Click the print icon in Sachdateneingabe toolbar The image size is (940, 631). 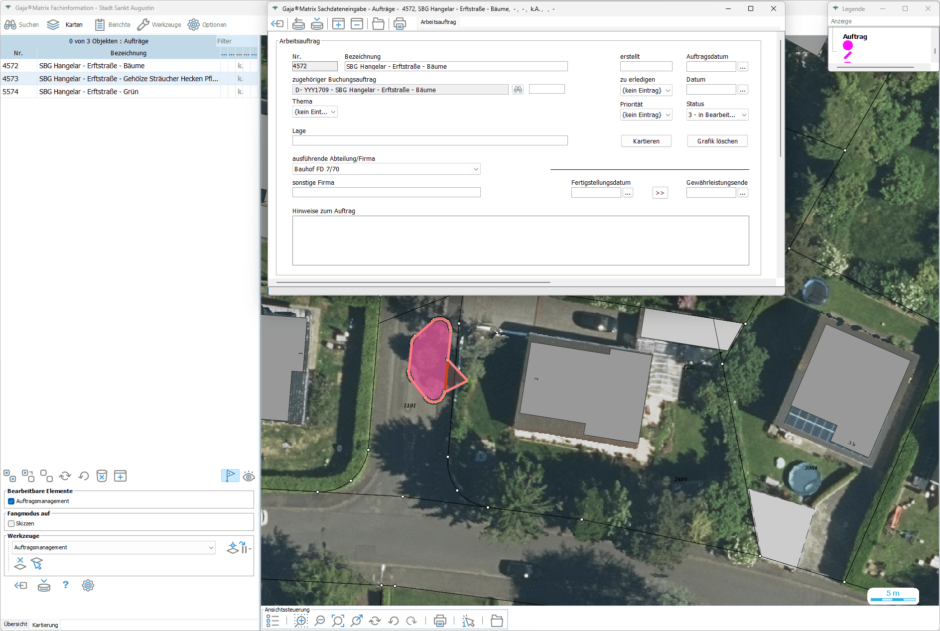[400, 23]
